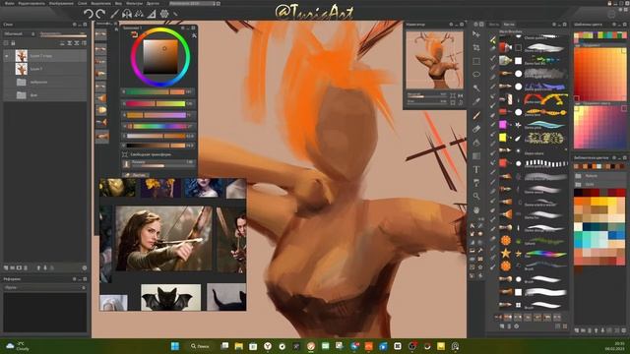Viewport: 630px width, 354px height.
Task: Click the bat-winged cat reference image
Action: point(170,297)
